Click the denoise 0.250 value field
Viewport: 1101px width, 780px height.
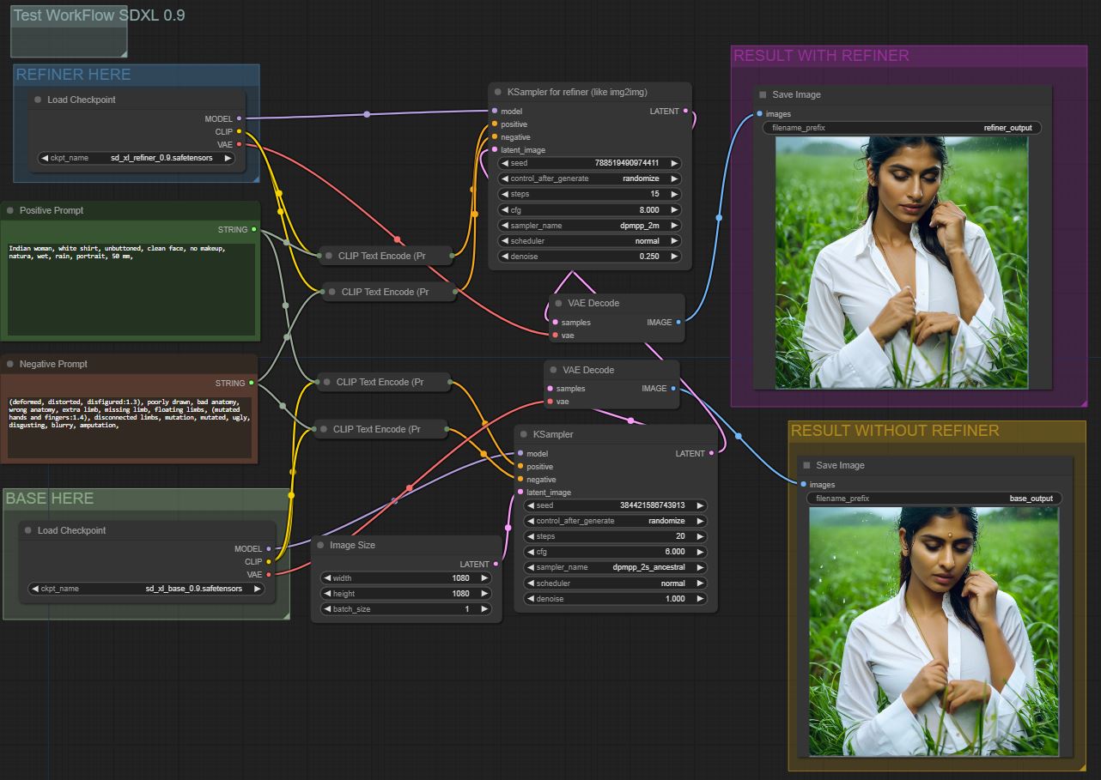tap(590, 257)
